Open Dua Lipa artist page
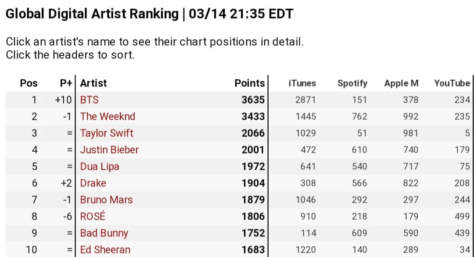The width and height of the screenshot is (474, 257). 100,167
